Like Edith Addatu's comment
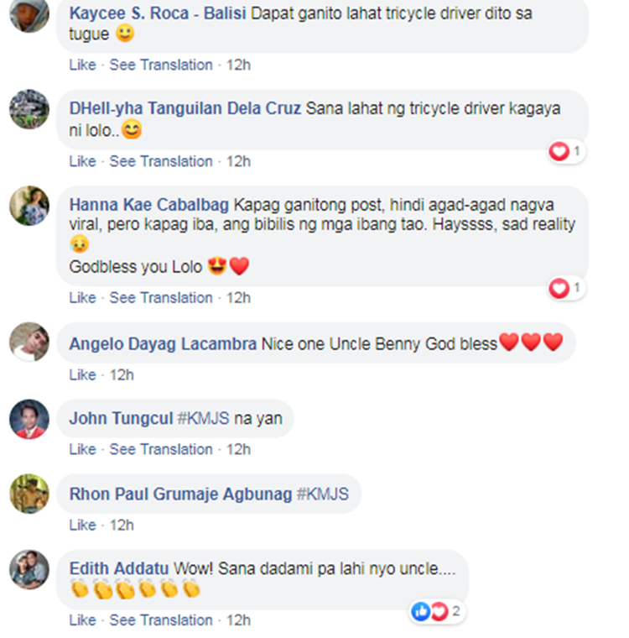 pos(82,620)
